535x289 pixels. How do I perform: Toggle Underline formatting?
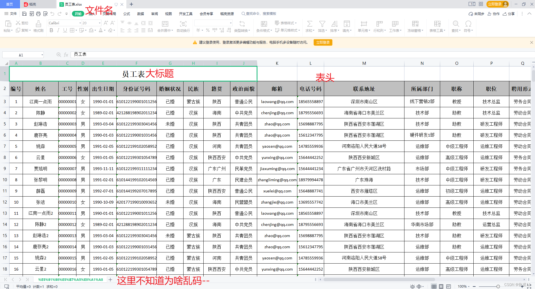tap(65, 30)
